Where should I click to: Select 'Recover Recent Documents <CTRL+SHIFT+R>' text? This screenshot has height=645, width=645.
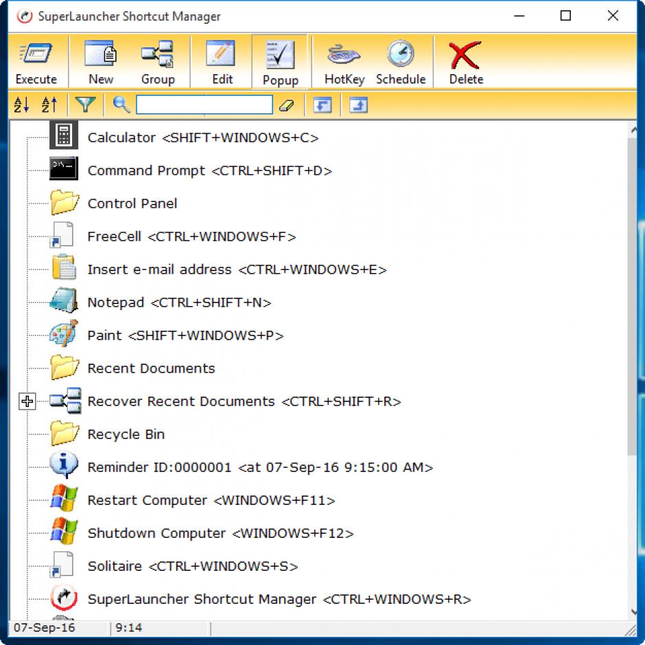tap(244, 401)
